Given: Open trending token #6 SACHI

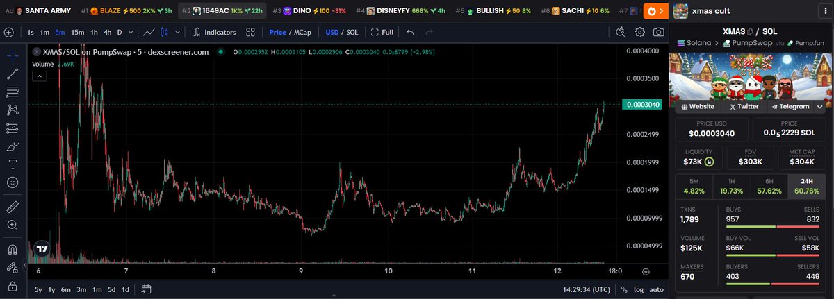Looking at the screenshot, I should tap(575, 11).
